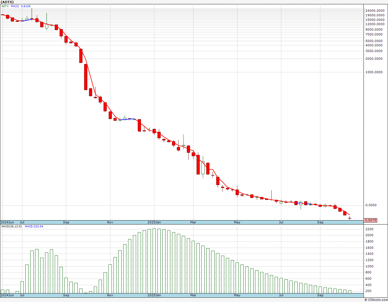
Task: Click the green hollow candle in March
Action: [x=203, y=168]
